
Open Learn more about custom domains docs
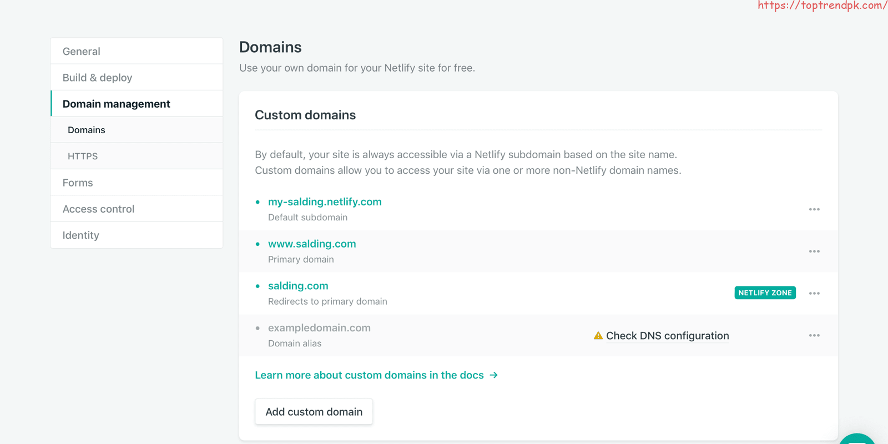(x=376, y=375)
